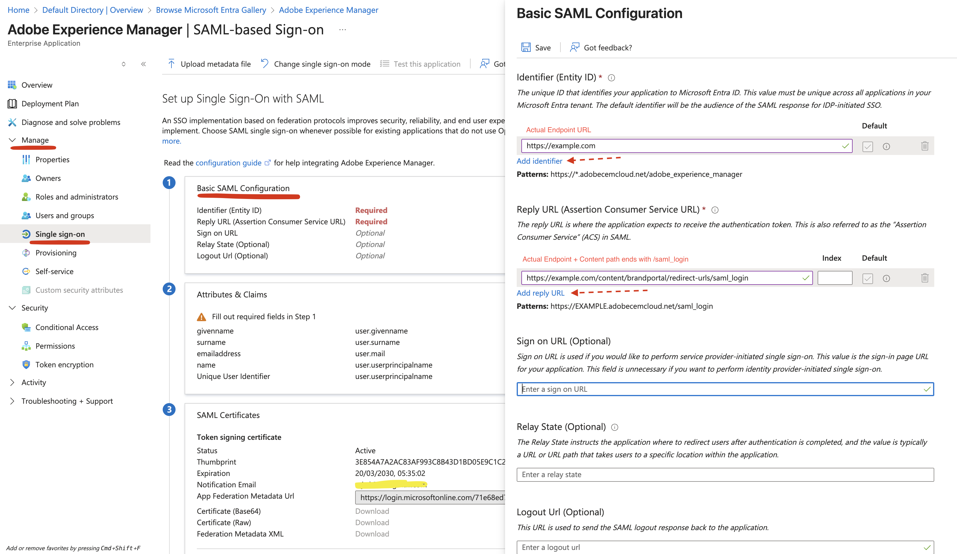Click the more. link under SSO description
This screenshot has width=957, height=554.
click(x=172, y=141)
